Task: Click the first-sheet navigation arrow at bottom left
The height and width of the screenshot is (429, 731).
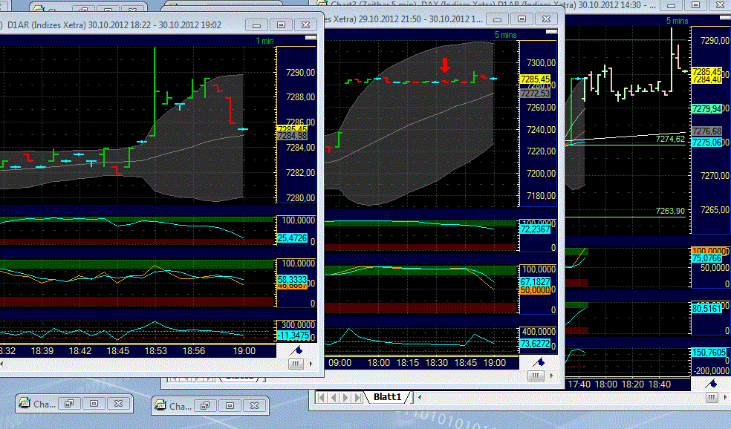Action: (321, 397)
